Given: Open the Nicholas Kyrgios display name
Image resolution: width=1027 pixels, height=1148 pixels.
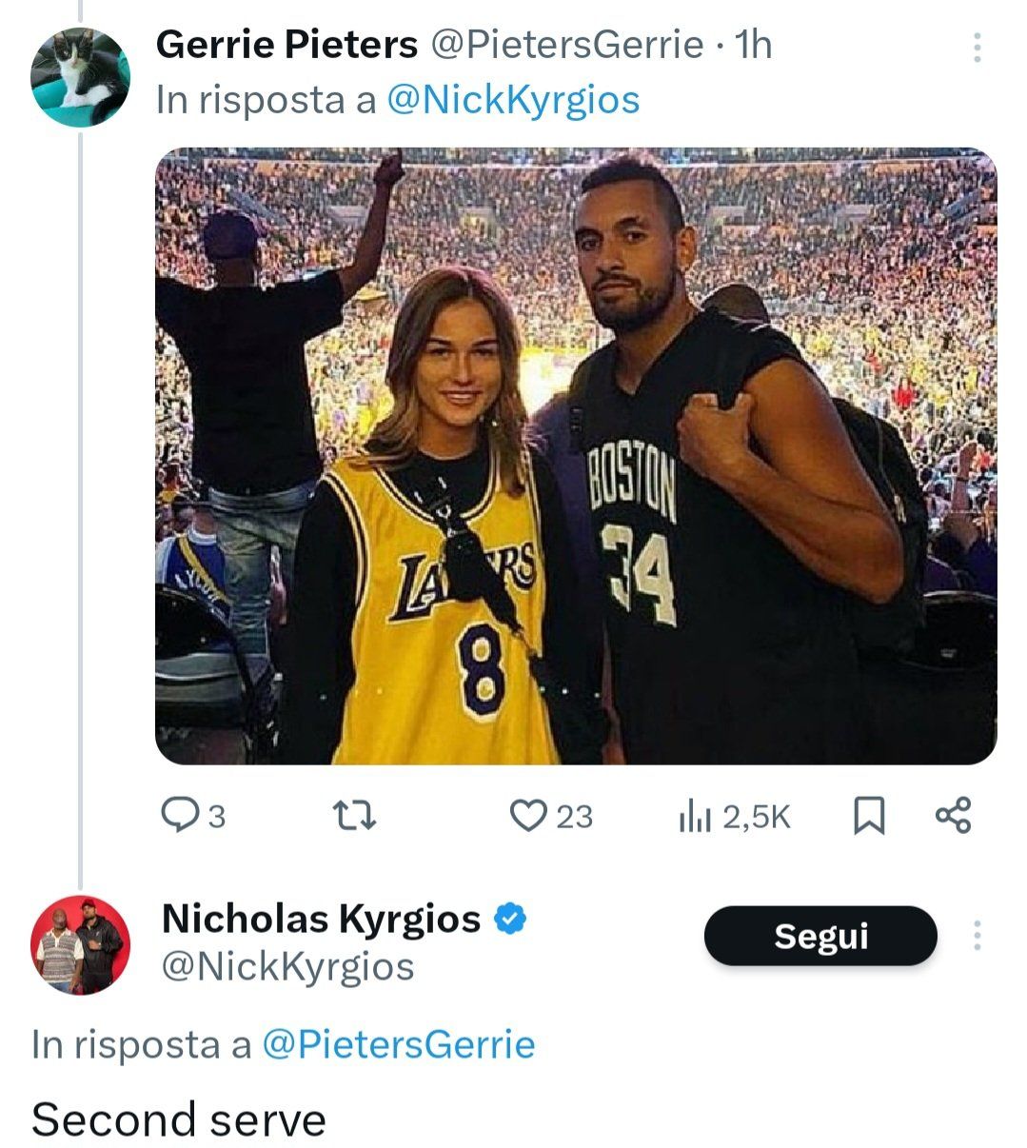Looking at the screenshot, I should click(x=322, y=919).
